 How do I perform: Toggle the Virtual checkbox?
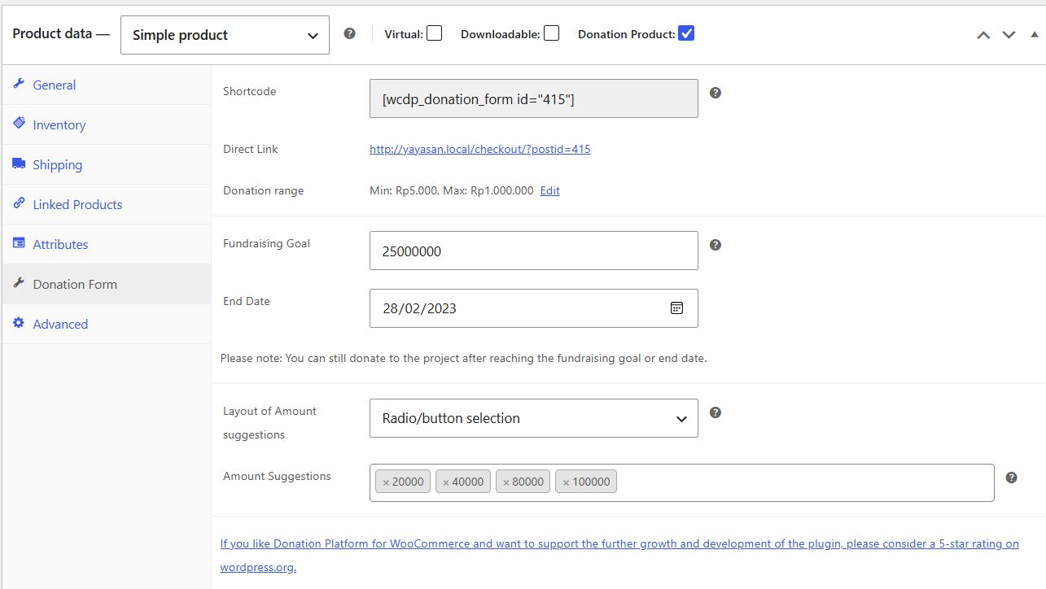point(435,33)
